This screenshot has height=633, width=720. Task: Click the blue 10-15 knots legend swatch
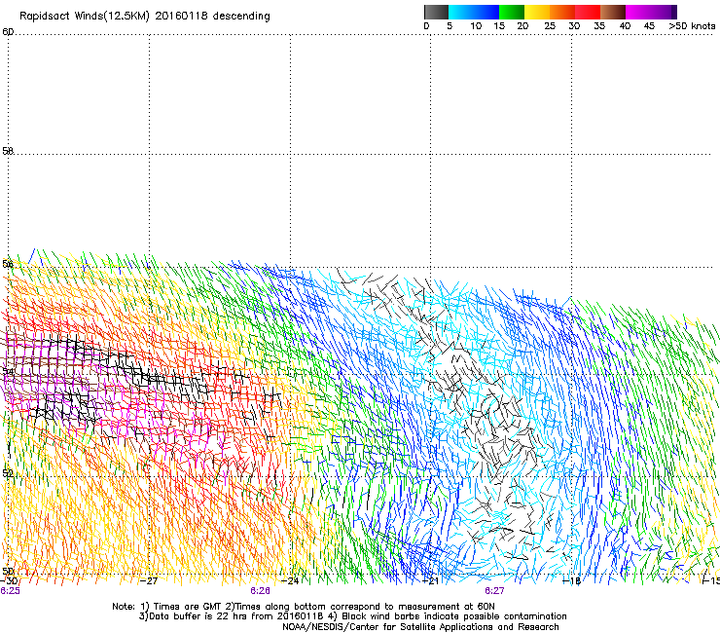(486, 12)
